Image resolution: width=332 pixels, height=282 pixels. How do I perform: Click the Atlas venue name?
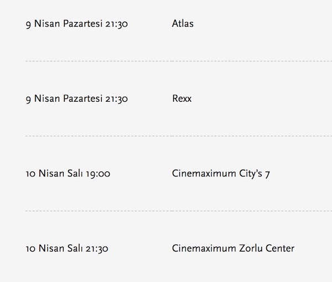[183, 24]
